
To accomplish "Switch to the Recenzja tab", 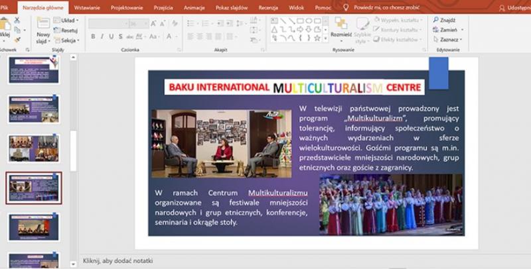I will click(268, 7).
